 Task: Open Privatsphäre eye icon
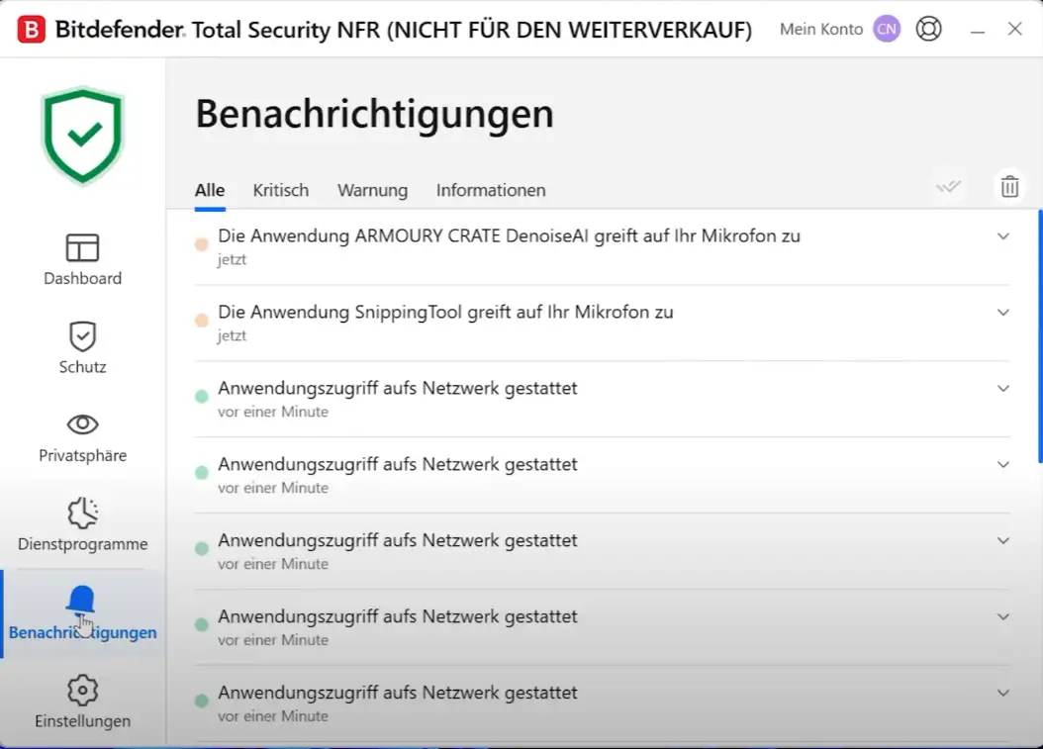[82, 424]
